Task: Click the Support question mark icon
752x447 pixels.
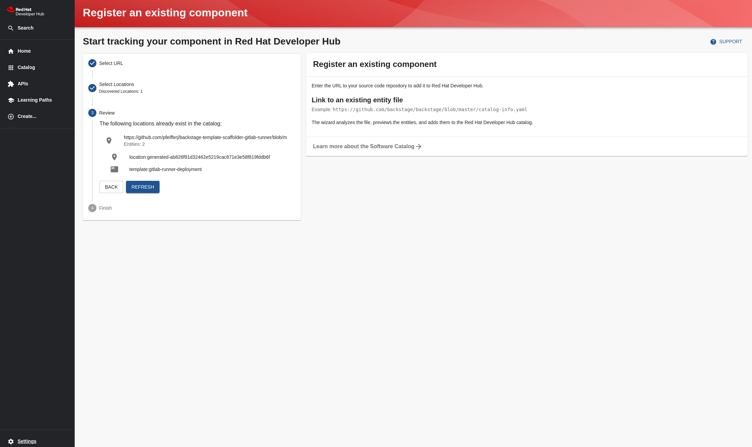Action: 713,42
